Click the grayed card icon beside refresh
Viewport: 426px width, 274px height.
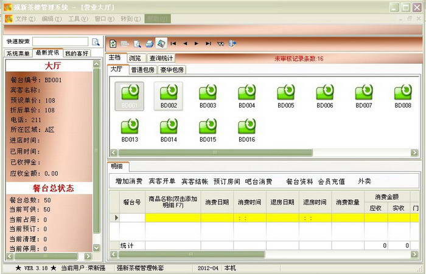pos(125,43)
